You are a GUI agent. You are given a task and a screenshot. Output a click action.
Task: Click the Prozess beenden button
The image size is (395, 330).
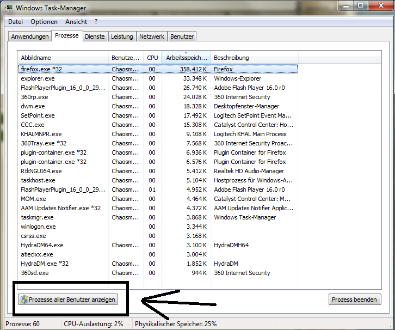(x=355, y=300)
